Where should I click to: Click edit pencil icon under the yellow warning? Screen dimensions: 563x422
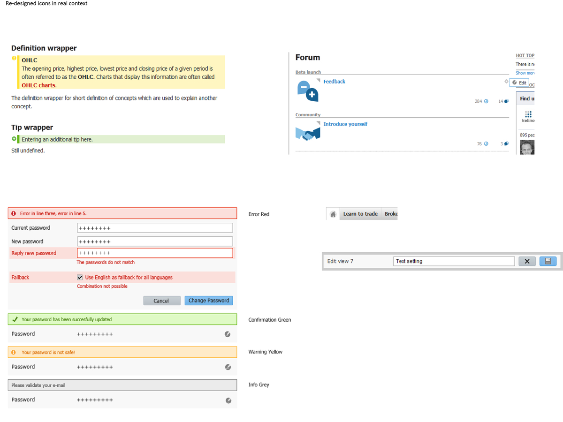228,367
